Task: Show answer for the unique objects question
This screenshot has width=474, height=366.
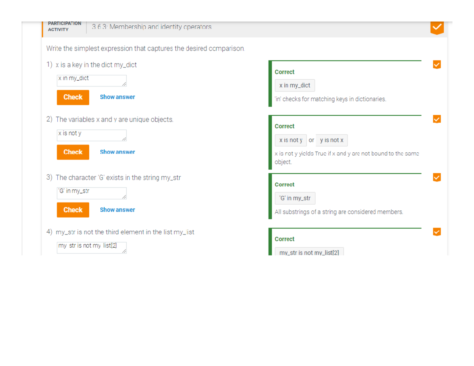Action: tap(117, 152)
